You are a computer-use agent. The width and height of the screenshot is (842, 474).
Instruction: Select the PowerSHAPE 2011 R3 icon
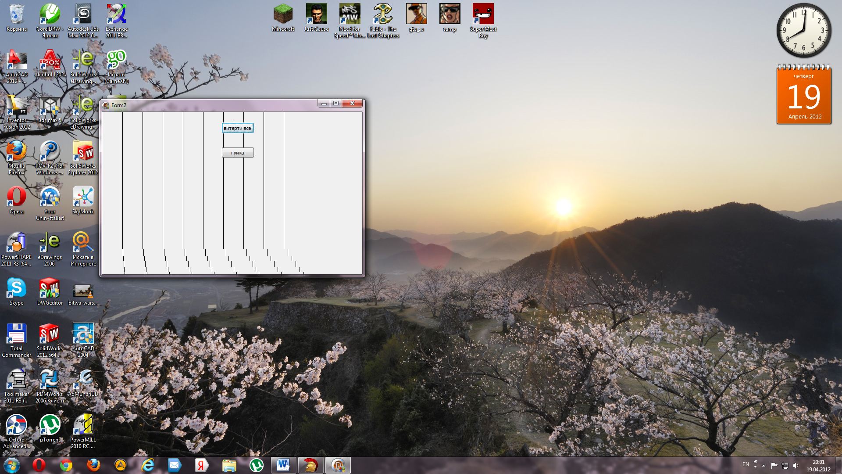pos(17,249)
